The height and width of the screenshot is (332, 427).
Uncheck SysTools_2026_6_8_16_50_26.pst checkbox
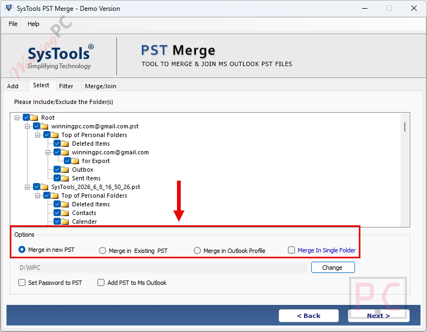tap(36, 187)
